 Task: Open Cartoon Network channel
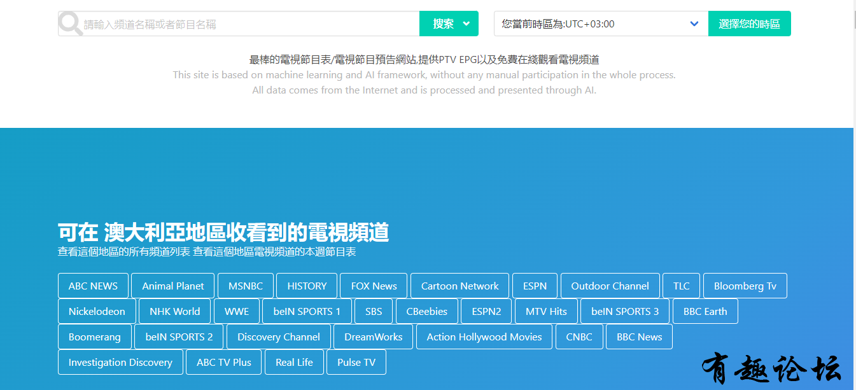click(460, 286)
